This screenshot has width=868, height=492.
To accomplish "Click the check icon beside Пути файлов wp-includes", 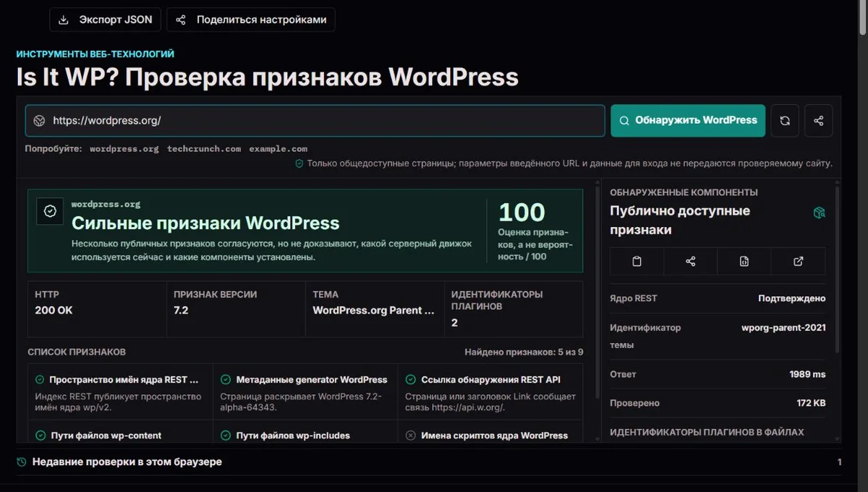I will coord(226,436).
